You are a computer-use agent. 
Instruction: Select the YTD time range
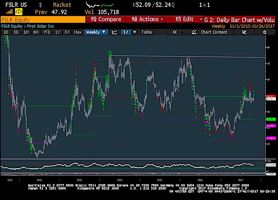(46, 32)
